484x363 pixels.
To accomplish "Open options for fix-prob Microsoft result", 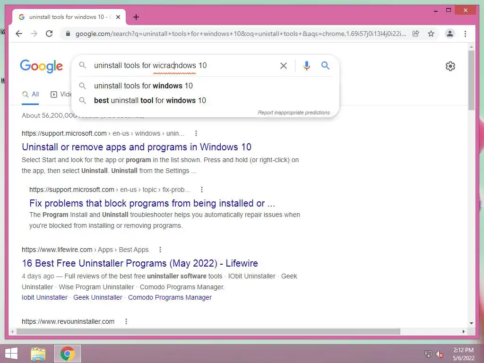I will point(201,190).
